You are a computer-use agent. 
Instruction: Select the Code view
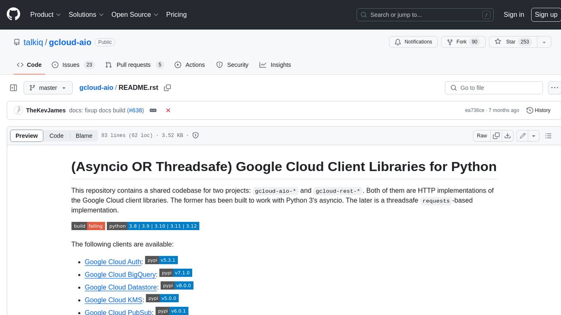coord(57,136)
